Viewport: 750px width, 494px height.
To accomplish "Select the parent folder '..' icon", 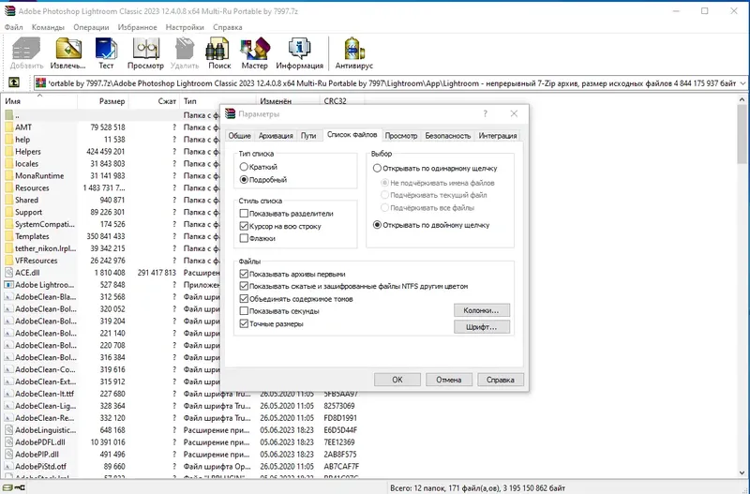I will coord(8,115).
